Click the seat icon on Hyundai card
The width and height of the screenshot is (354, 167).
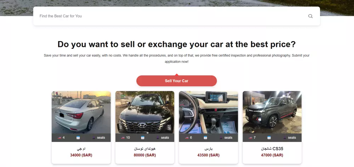(158, 137)
